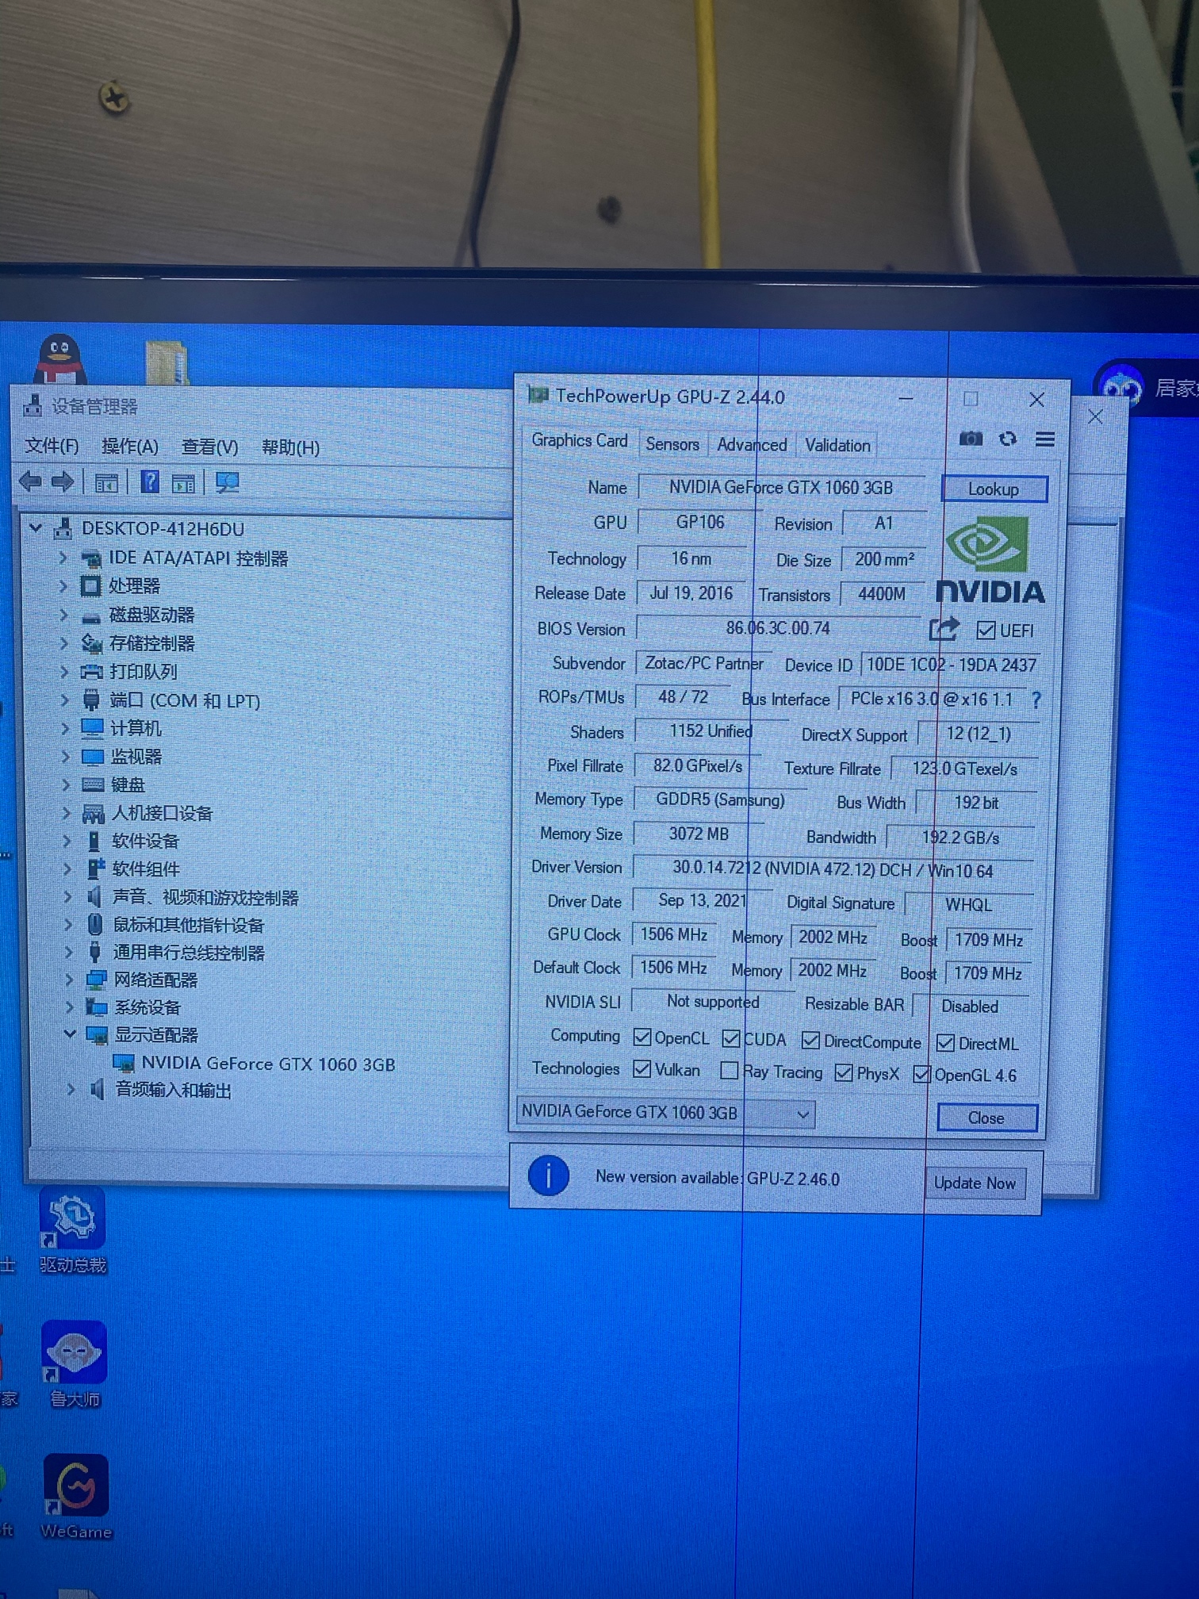Click 显示适配器 display adapter icon
Image resolution: width=1199 pixels, height=1599 pixels.
pos(97,1035)
